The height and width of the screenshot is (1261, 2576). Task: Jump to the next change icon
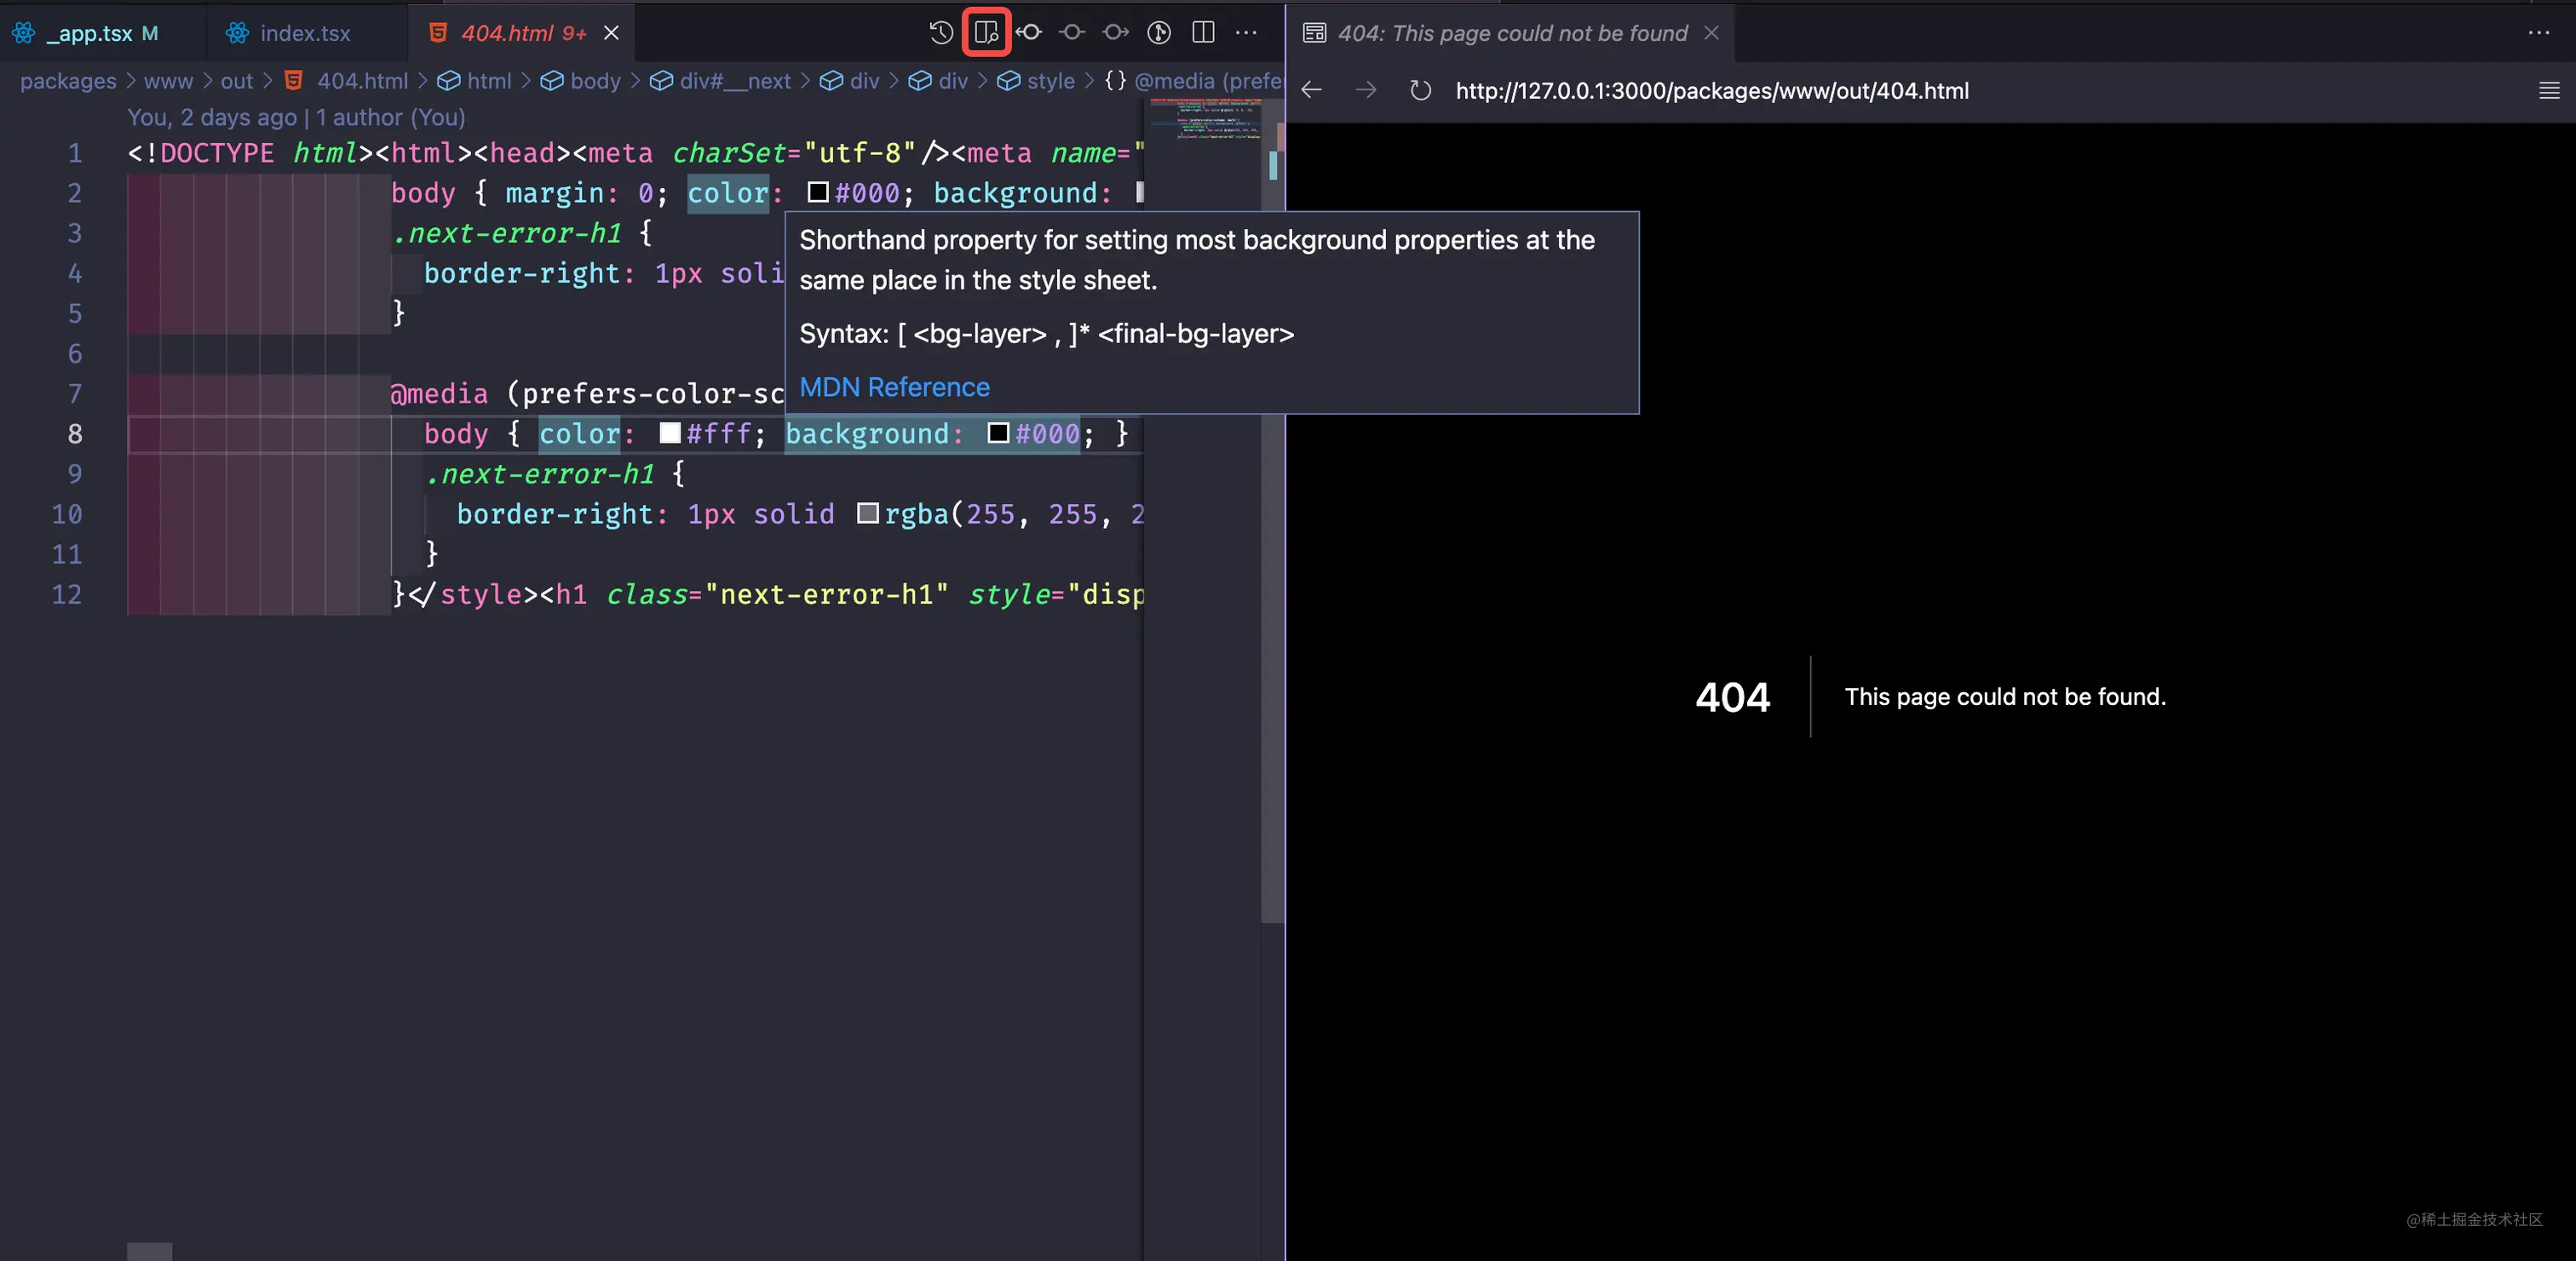click(1114, 32)
